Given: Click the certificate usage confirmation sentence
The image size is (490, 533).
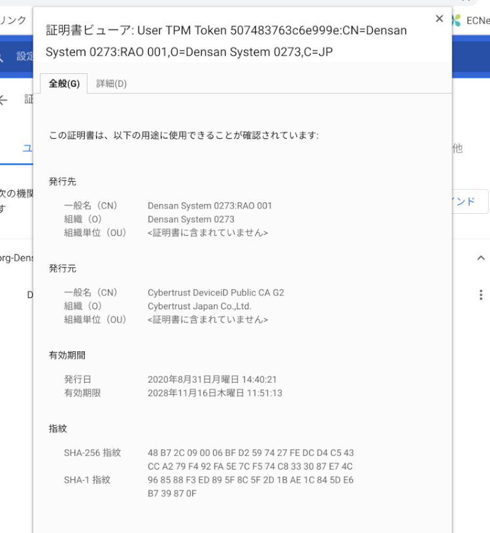Looking at the screenshot, I should (184, 135).
